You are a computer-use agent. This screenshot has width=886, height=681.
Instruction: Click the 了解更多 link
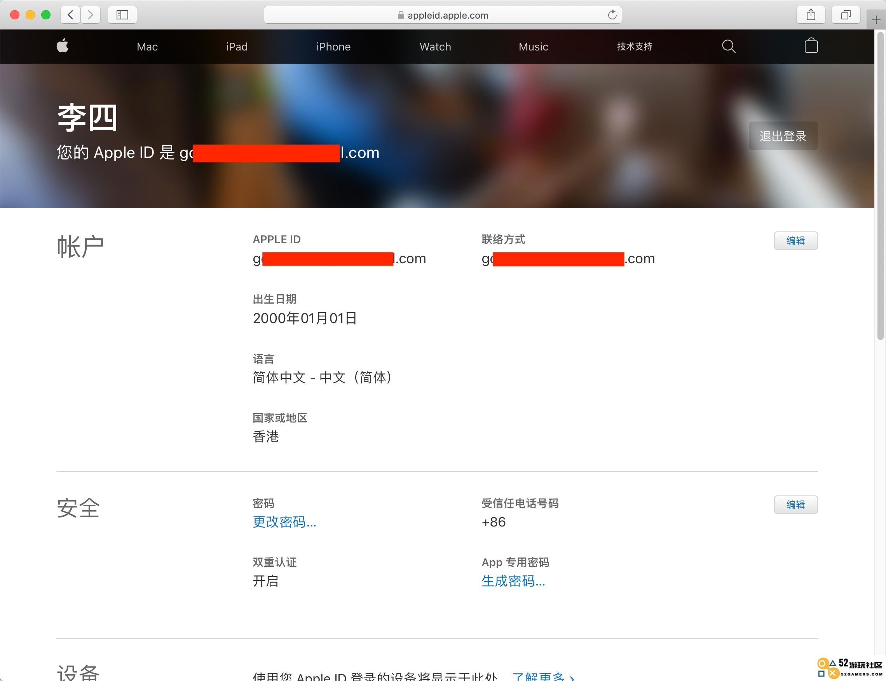tap(543, 676)
